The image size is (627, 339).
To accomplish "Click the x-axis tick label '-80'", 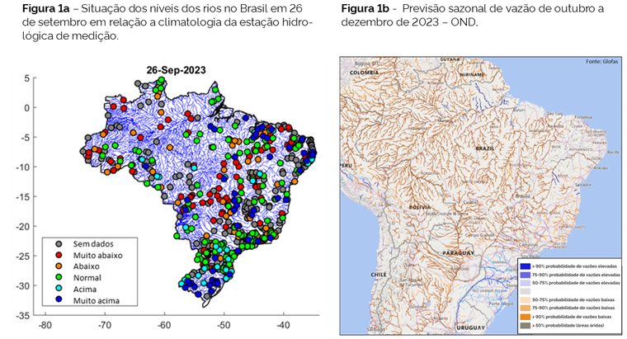I will click(45, 326).
